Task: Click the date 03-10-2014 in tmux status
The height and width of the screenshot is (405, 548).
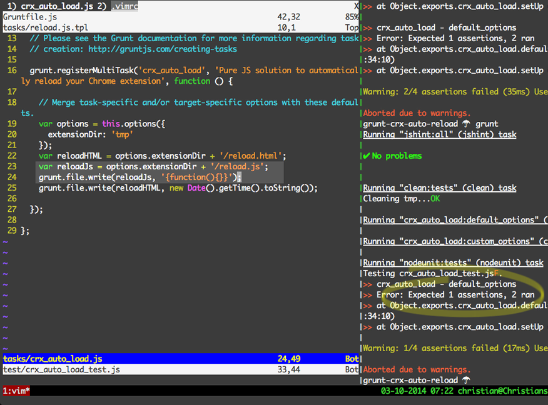Action: pos(403,391)
